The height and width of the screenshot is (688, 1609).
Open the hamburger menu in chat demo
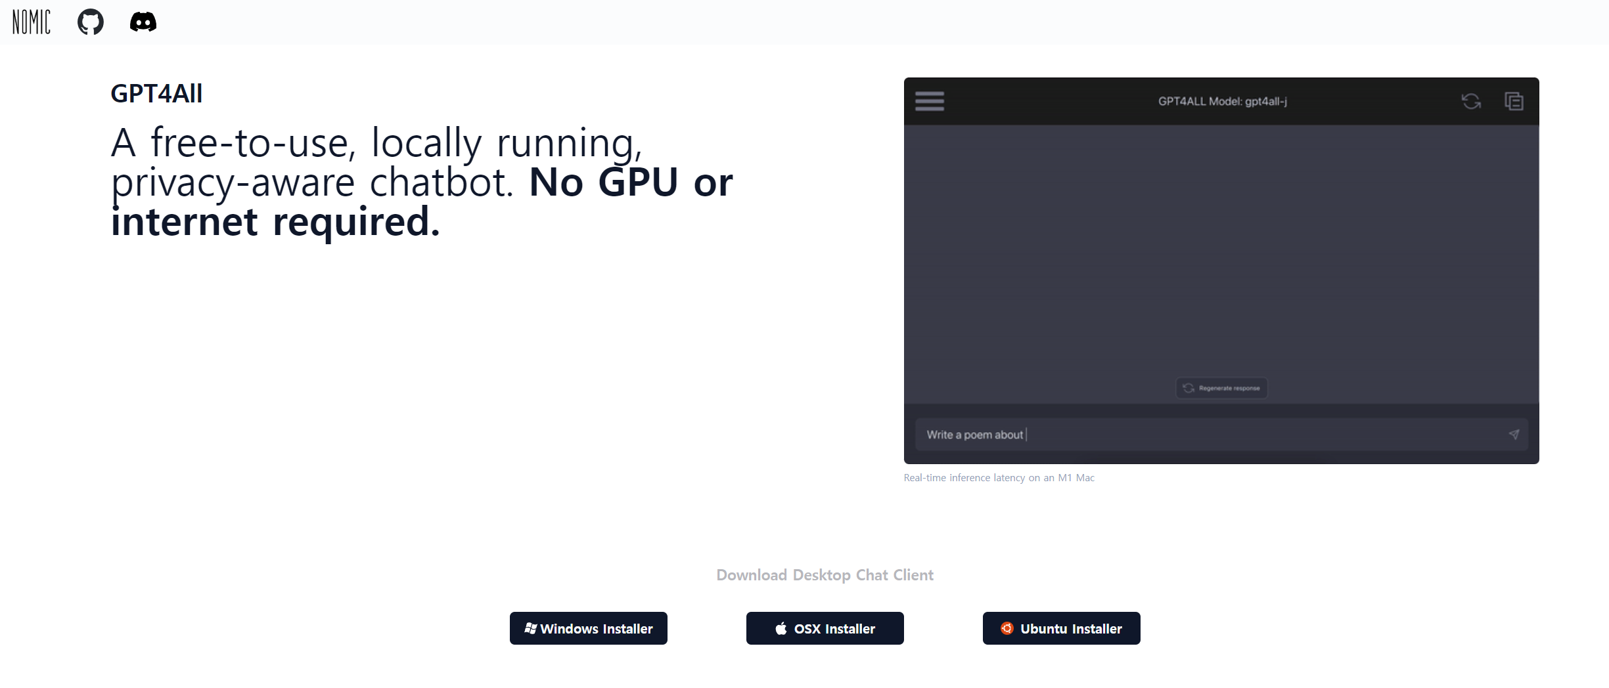(x=930, y=101)
